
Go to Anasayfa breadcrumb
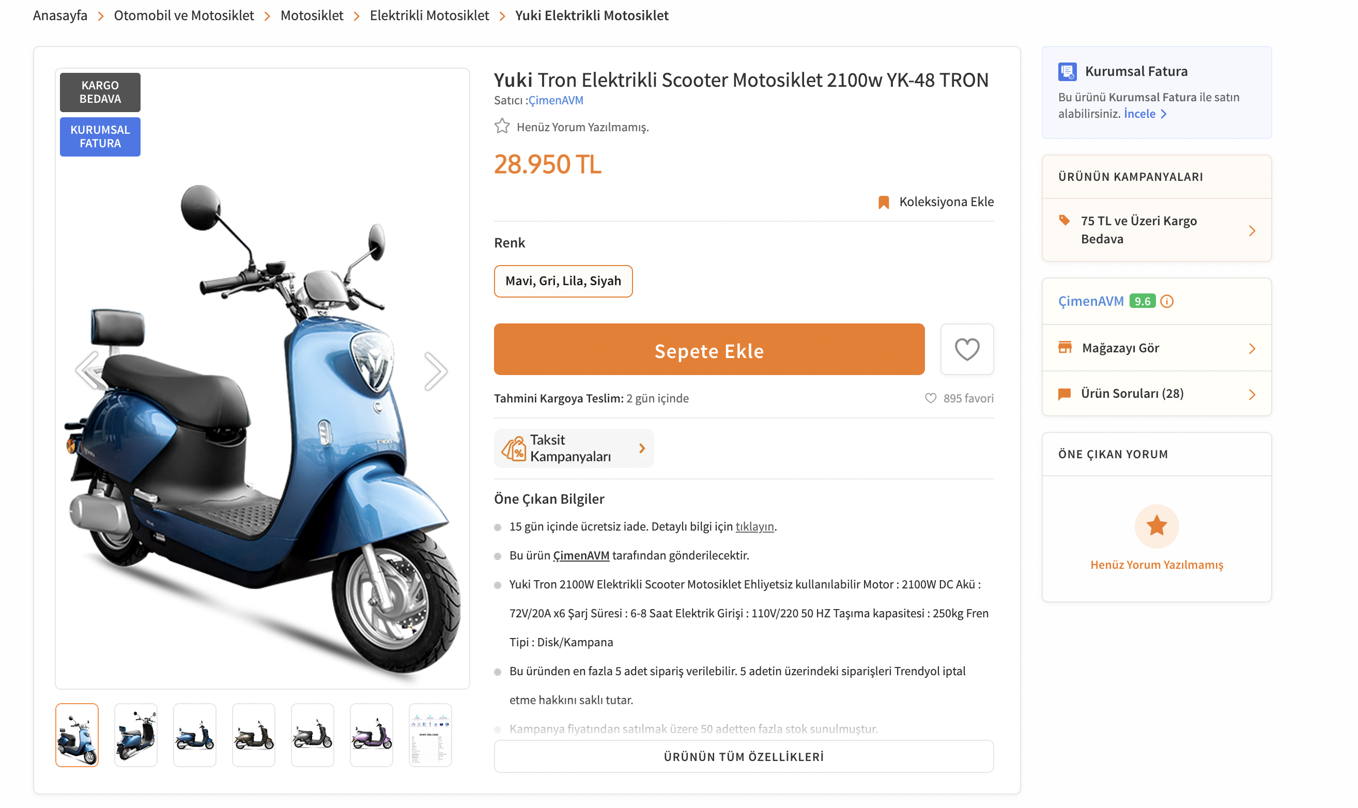(x=60, y=15)
